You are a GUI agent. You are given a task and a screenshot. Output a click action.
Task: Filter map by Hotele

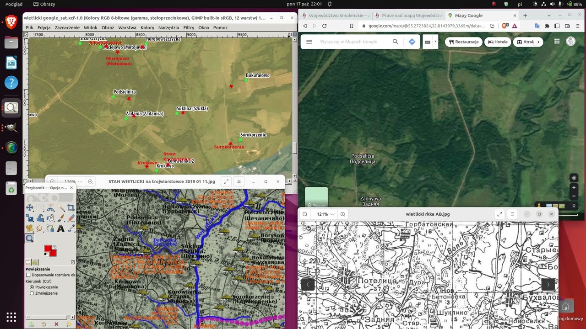[498, 42]
